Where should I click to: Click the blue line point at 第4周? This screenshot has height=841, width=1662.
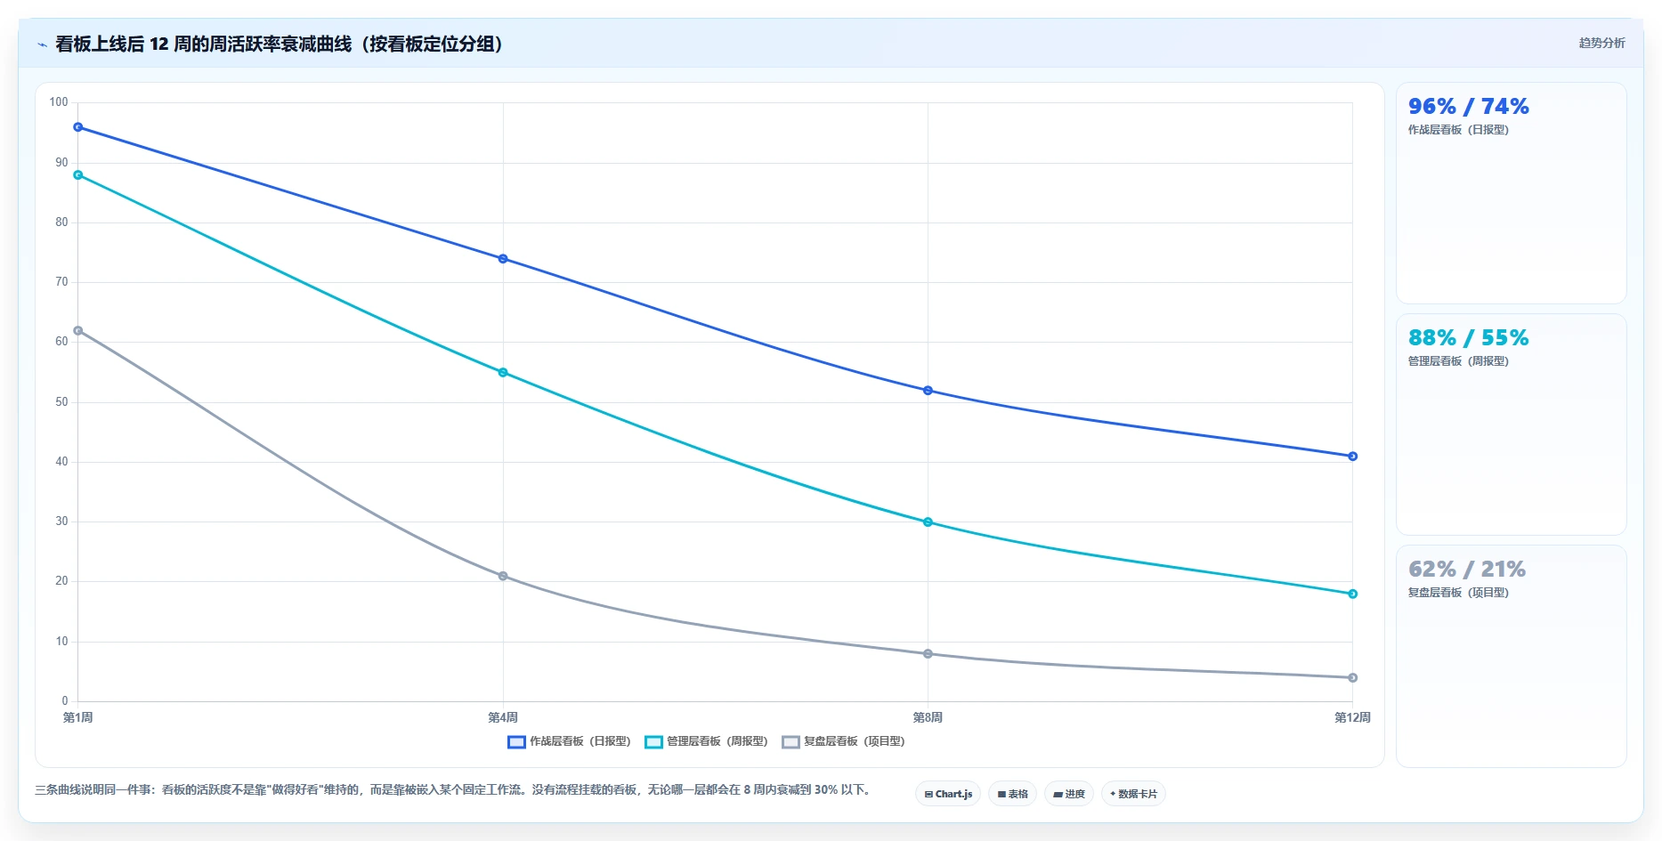point(503,259)
